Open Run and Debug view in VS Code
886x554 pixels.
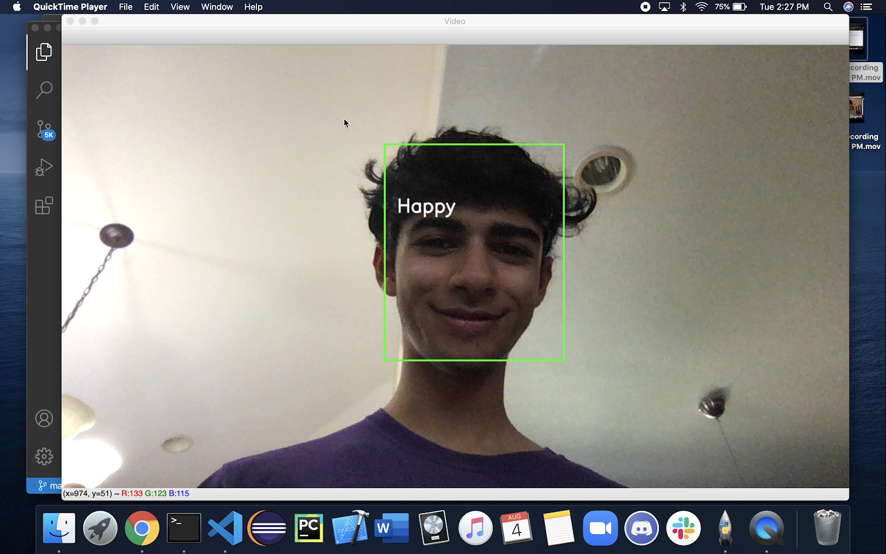[44, 167]
